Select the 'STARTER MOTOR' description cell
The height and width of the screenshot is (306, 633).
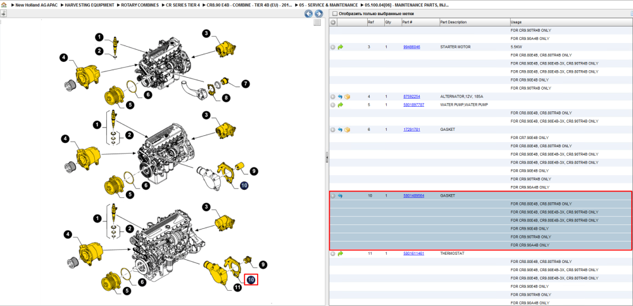pos(455,47)
